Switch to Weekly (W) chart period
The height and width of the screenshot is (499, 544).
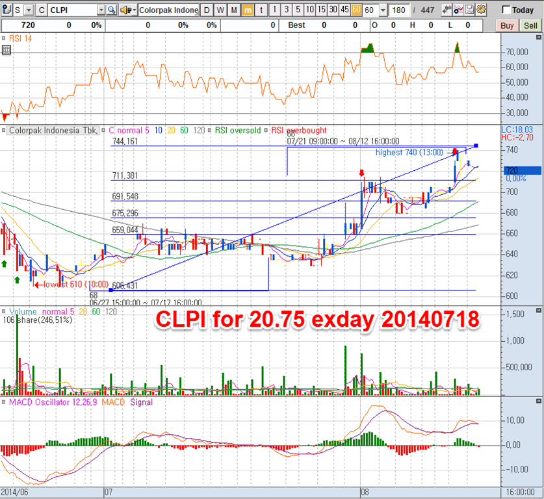point(220,10)
